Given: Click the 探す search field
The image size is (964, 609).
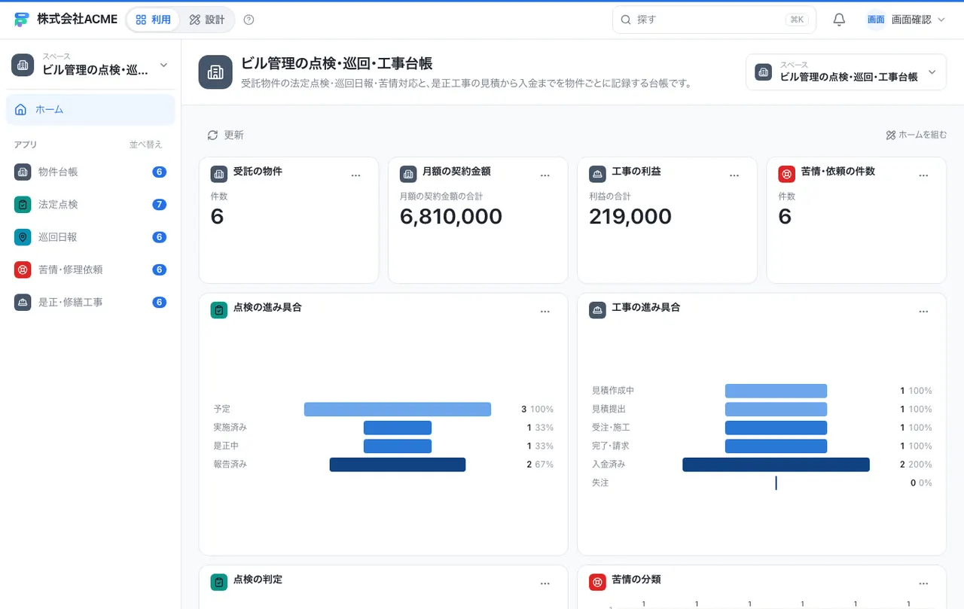Looking at the screenshot, I should [x=714, y=20].
